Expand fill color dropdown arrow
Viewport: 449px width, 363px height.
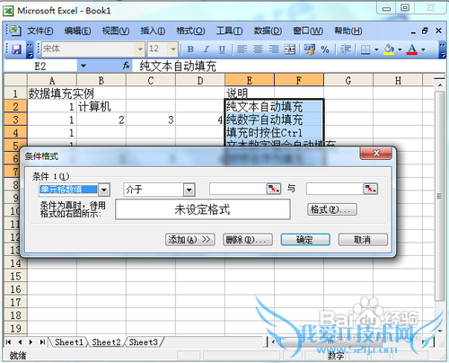(400, 49)
